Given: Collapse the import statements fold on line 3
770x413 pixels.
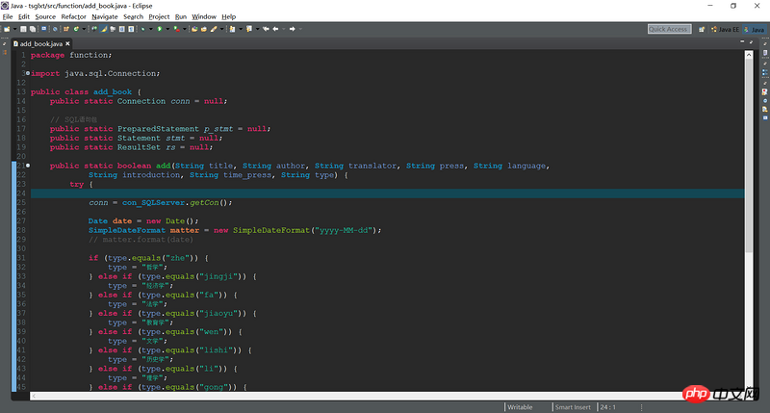Looking at the screenshot, I should point(27,73).
